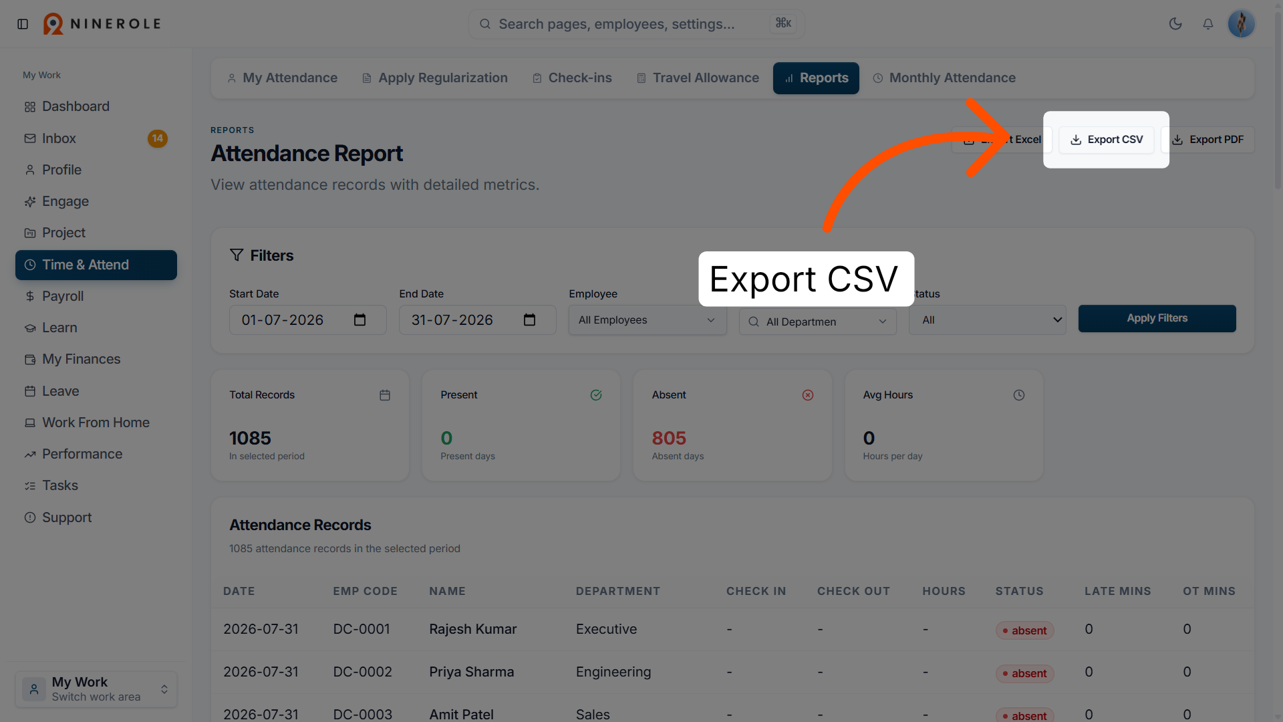Click the Avg Hours clock icon
Viewport: 1283px width, 722px height.
tap(1018, 396)
